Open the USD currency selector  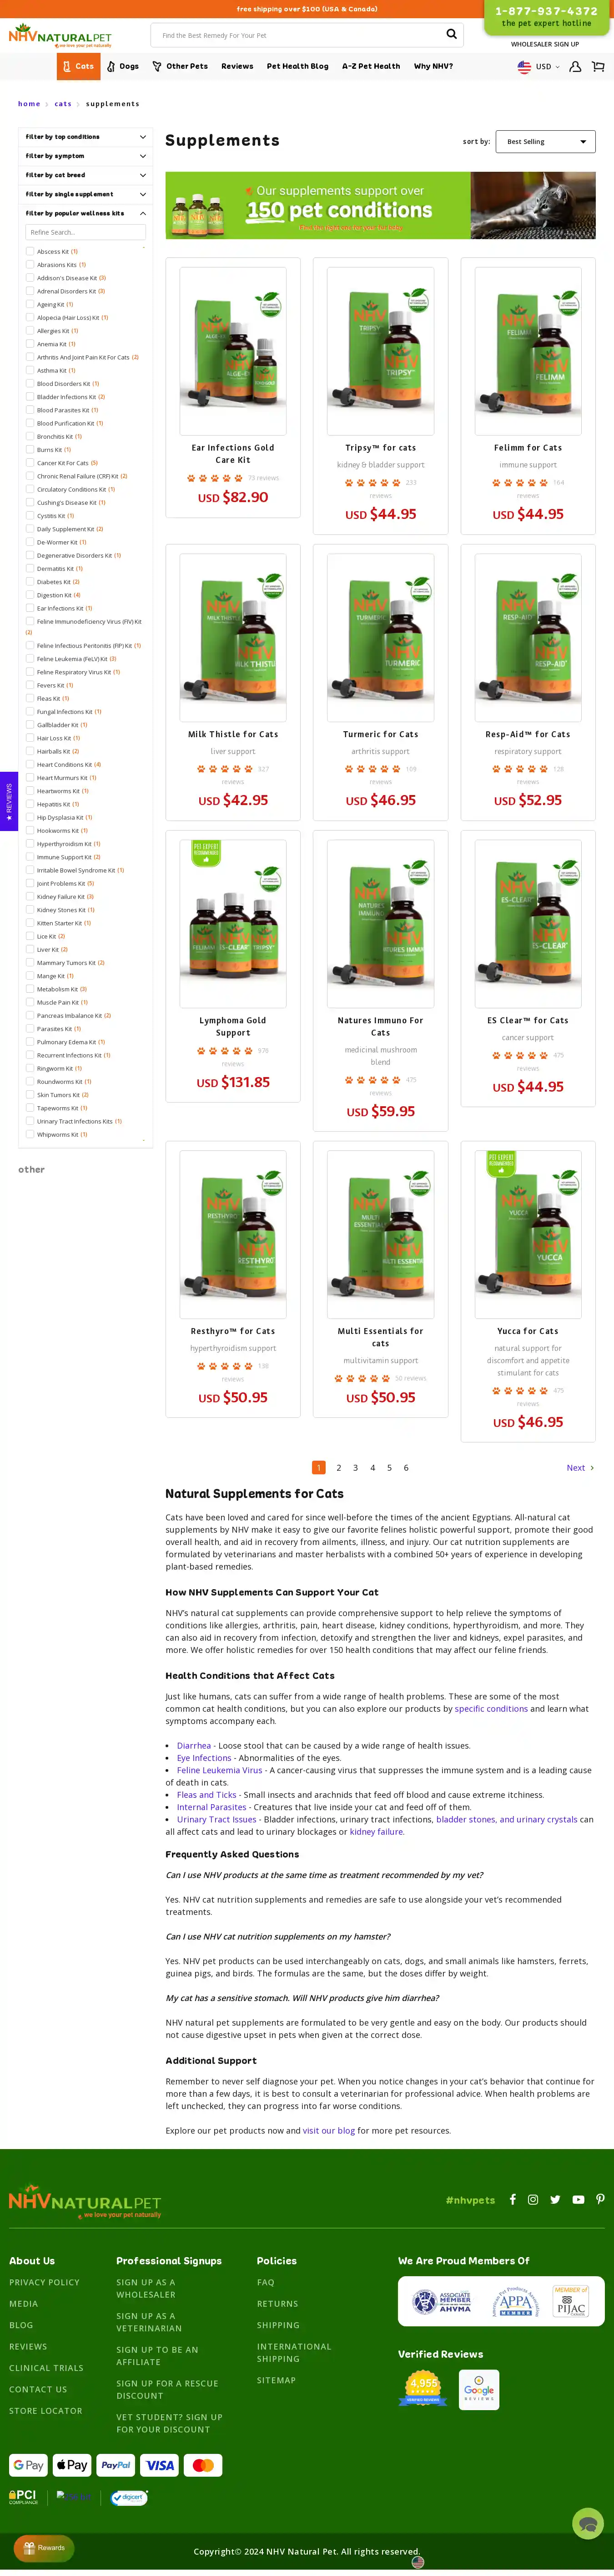[538, 67]
